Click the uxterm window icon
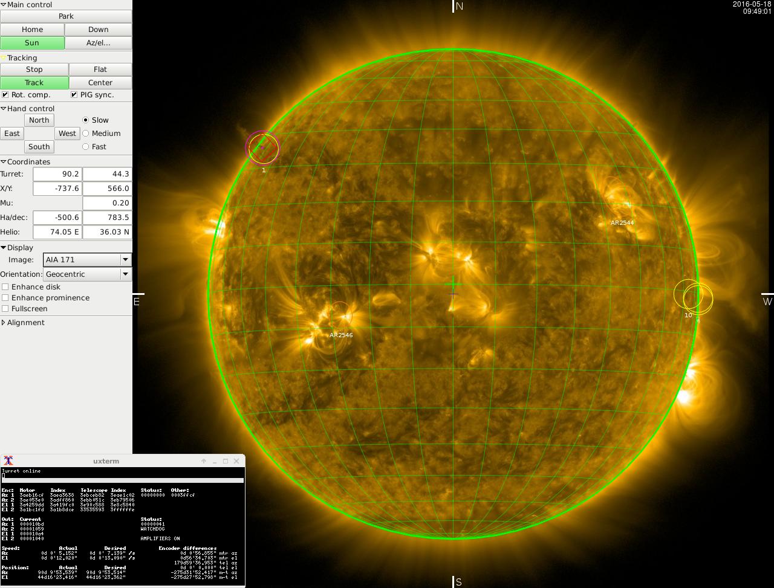The image size is (774, 588). pyautogui.click(x=8, y=461)
